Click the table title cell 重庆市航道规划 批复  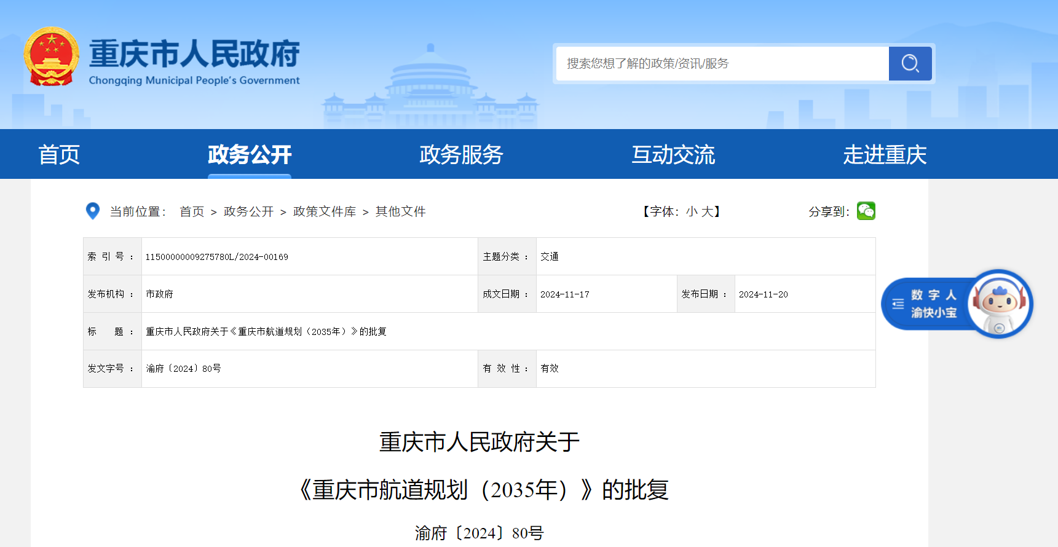tap(266, 332)
